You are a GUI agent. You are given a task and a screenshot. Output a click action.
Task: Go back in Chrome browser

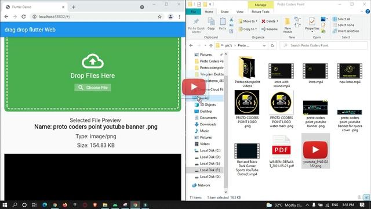tap(6, 17)
